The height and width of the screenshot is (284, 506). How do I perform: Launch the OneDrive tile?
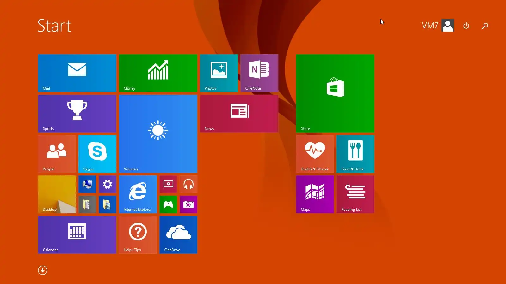pyautogui.click(x=178, y=235)
